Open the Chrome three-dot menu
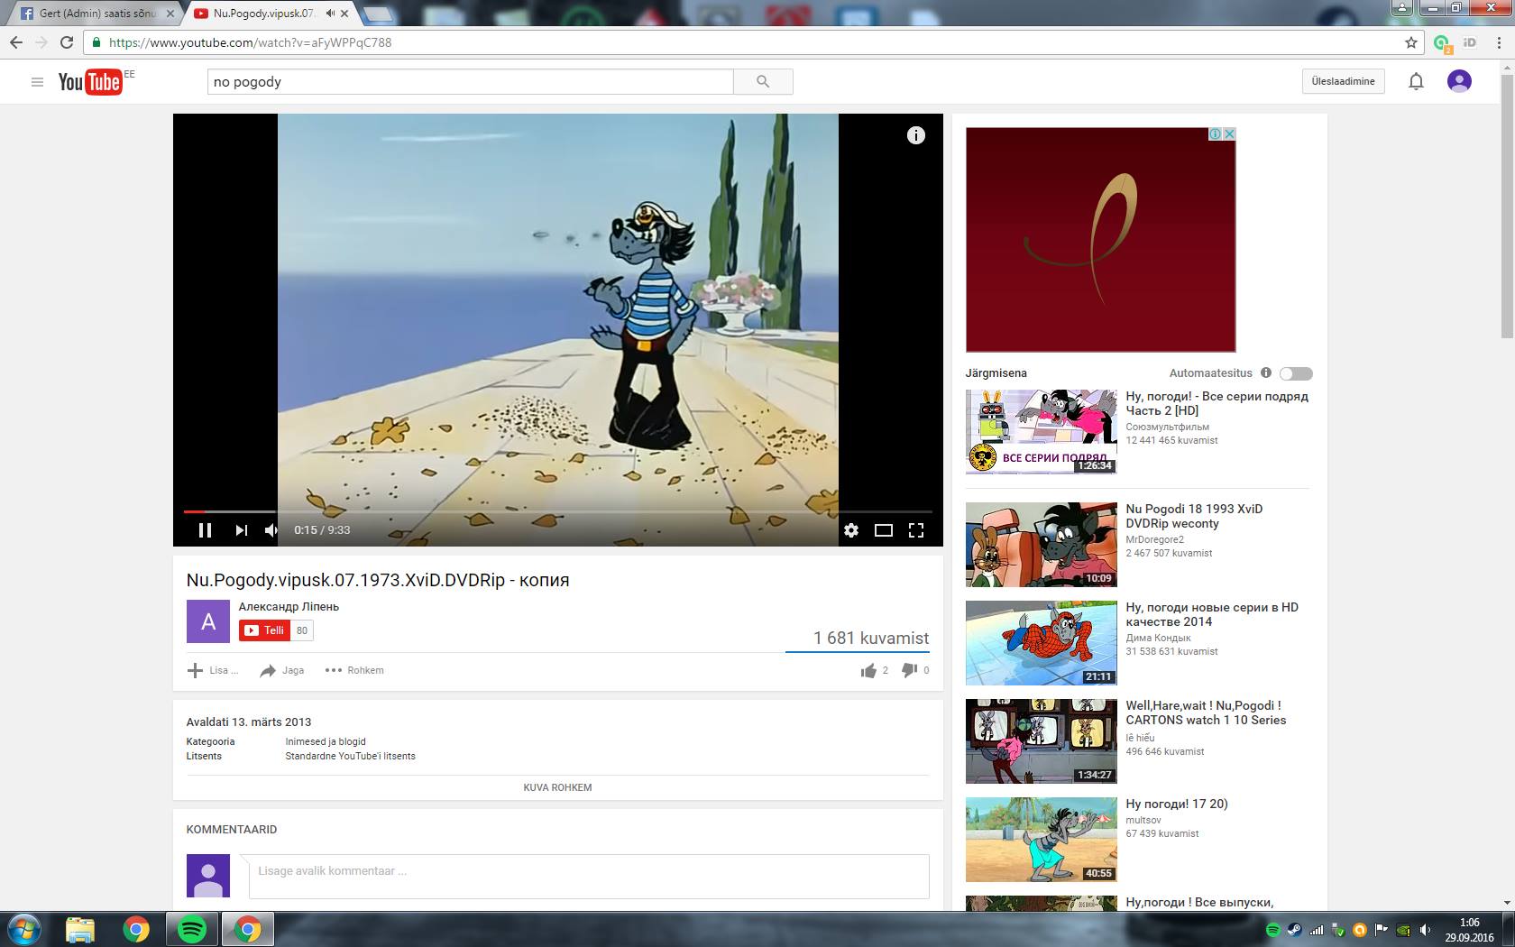This screenshot has width=1515, height=947. coord(1497,42)
